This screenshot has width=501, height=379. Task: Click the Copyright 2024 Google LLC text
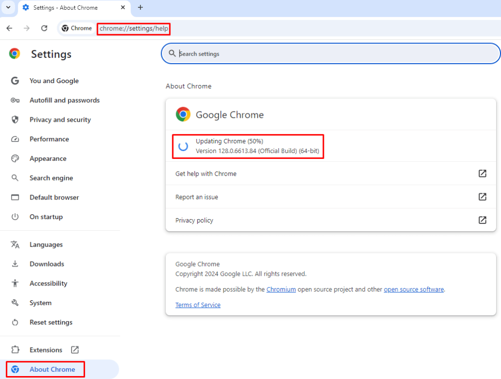coord(241,274)
